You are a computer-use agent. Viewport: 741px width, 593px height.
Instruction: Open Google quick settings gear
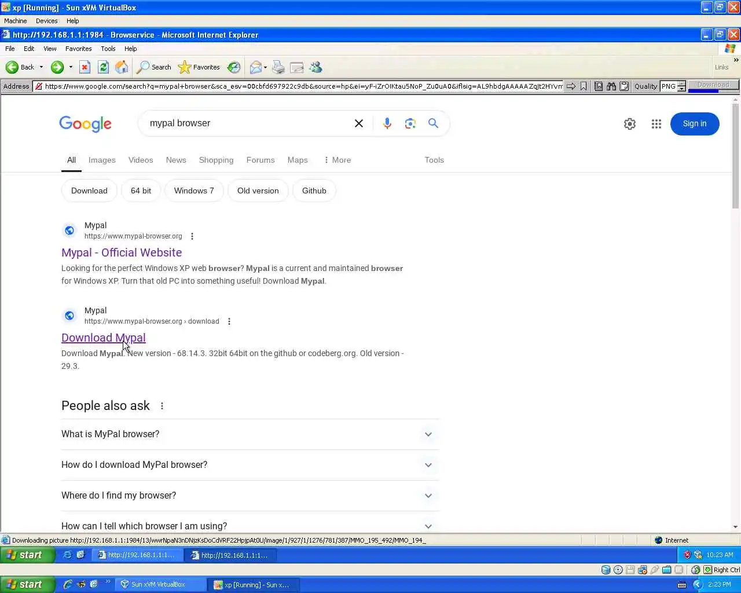630,124
